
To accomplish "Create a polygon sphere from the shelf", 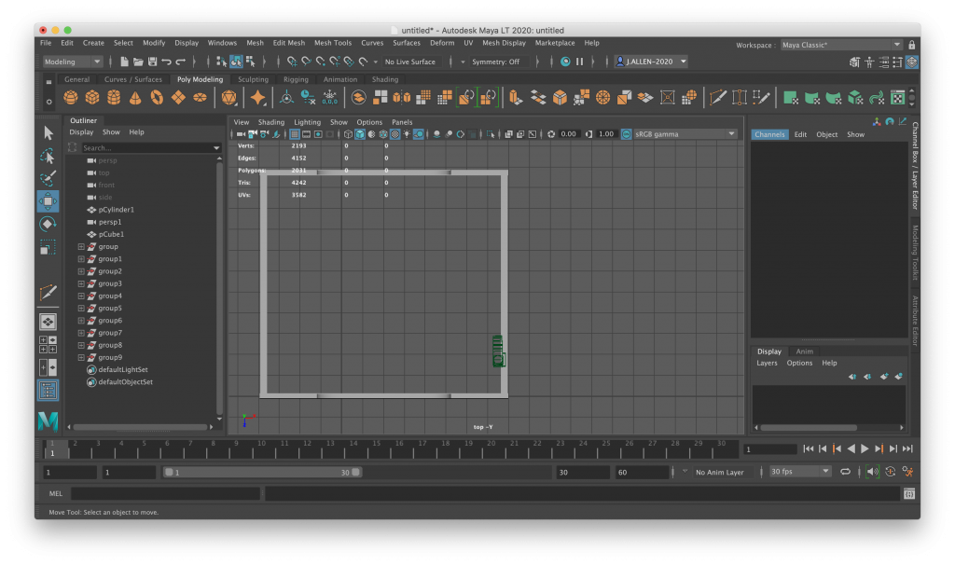I will pos(70,98).
